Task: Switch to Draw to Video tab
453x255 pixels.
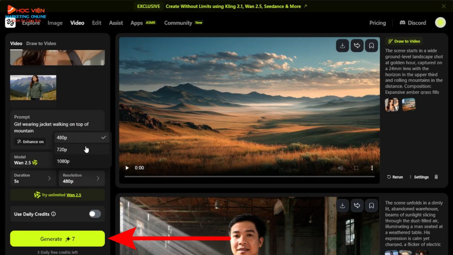Action: (41, 43)
